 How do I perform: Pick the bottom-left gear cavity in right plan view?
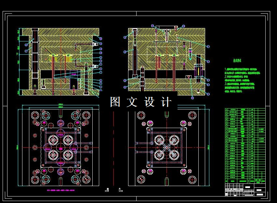[x=159, y=155]
